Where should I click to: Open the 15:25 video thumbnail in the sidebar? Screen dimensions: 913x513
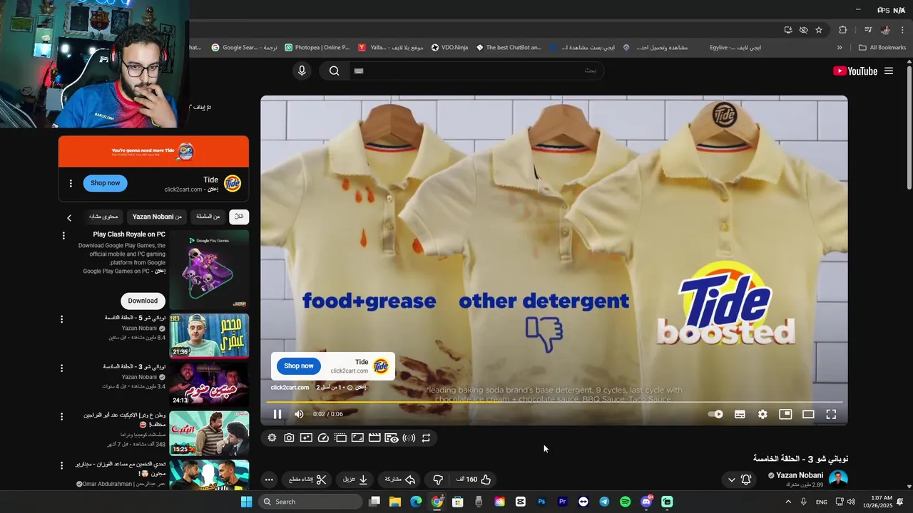[x=209, y=432]
